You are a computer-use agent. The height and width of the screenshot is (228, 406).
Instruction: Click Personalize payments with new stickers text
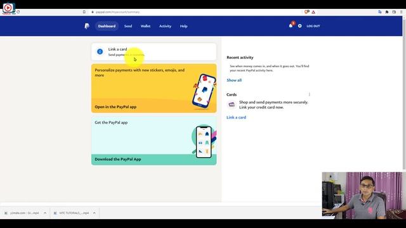[x=140, y=73]
